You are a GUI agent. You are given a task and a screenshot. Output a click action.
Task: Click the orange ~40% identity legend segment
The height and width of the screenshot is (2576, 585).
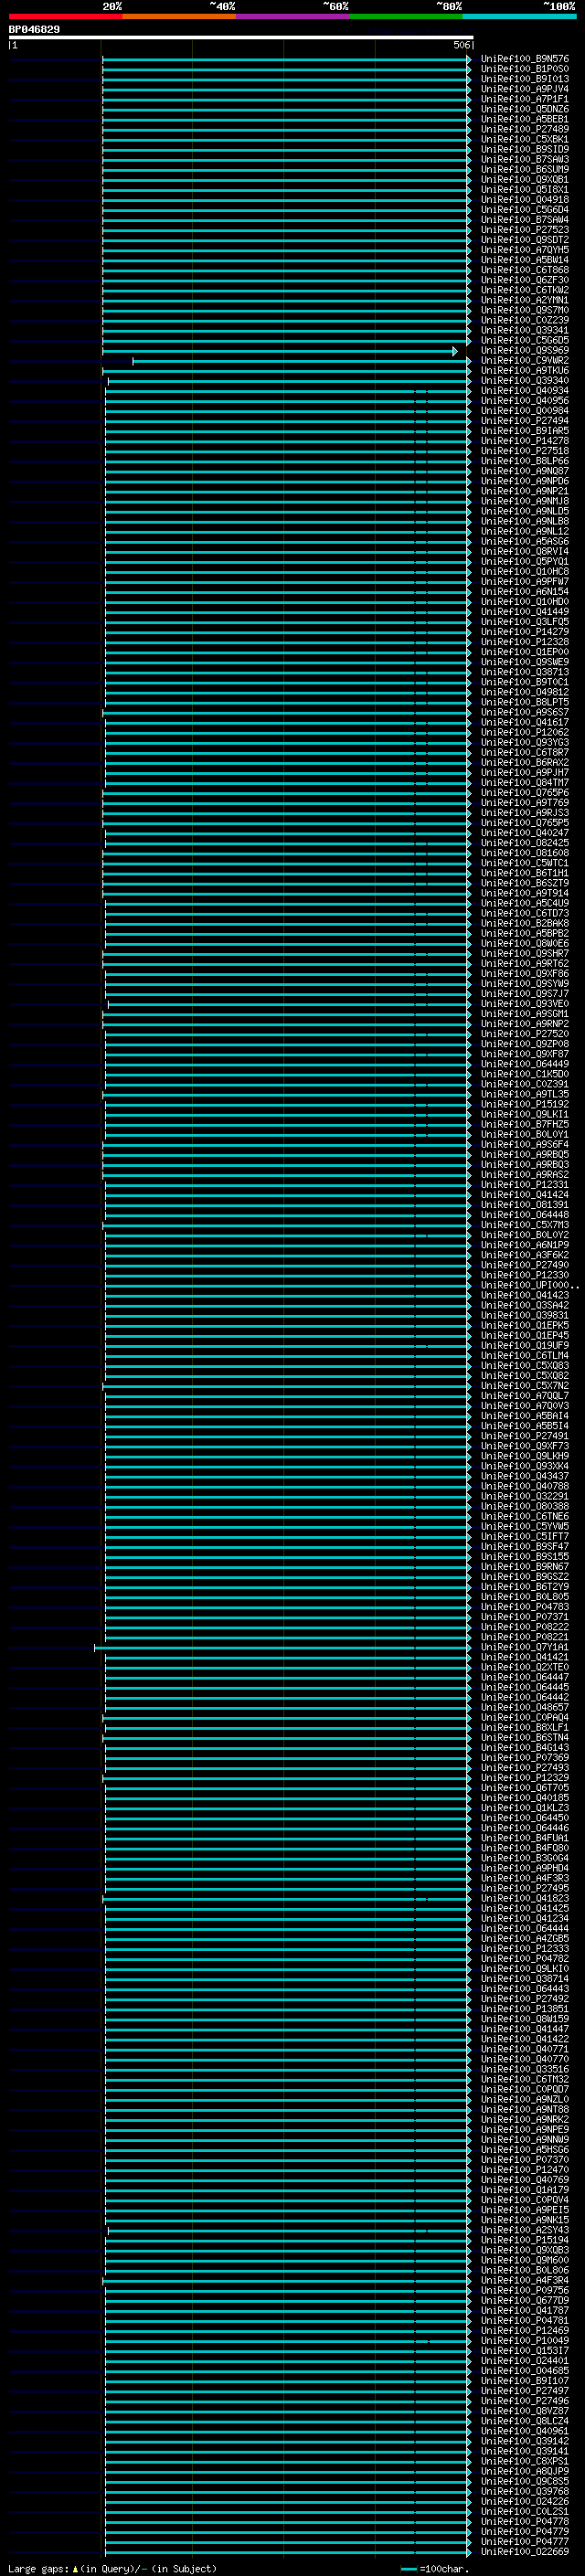[179, 16]
